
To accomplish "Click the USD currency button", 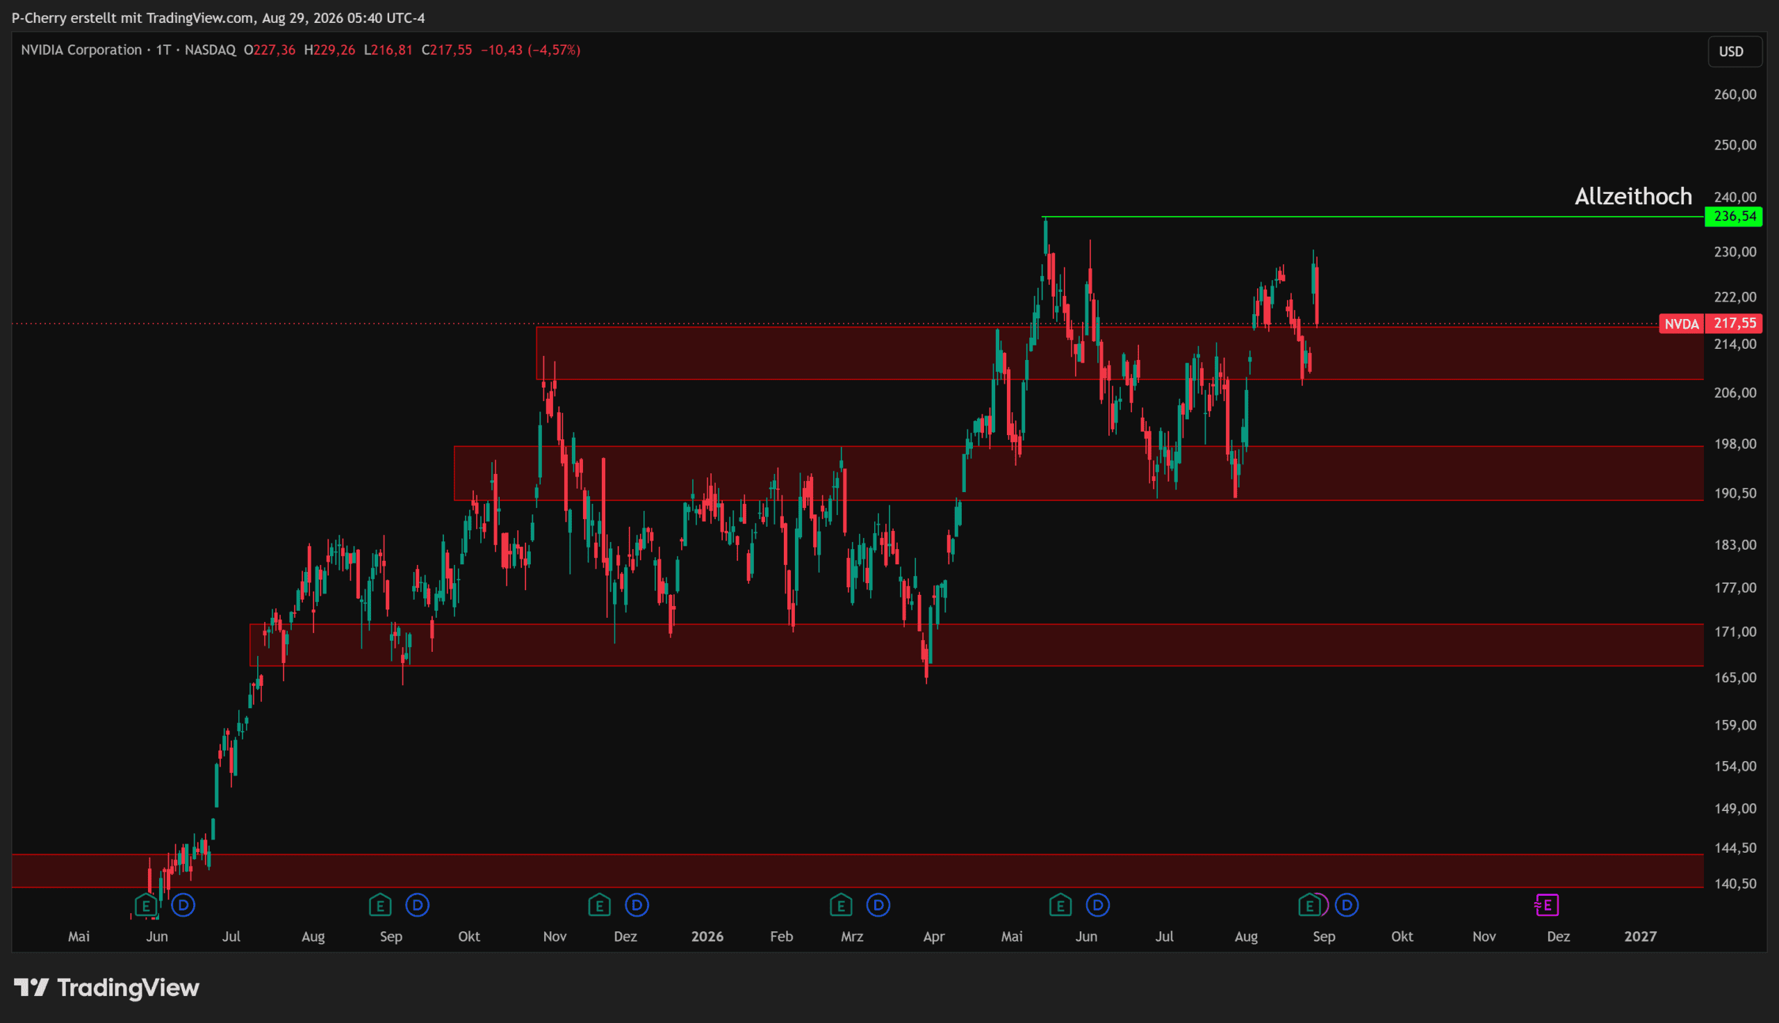I will [1735, 51].
